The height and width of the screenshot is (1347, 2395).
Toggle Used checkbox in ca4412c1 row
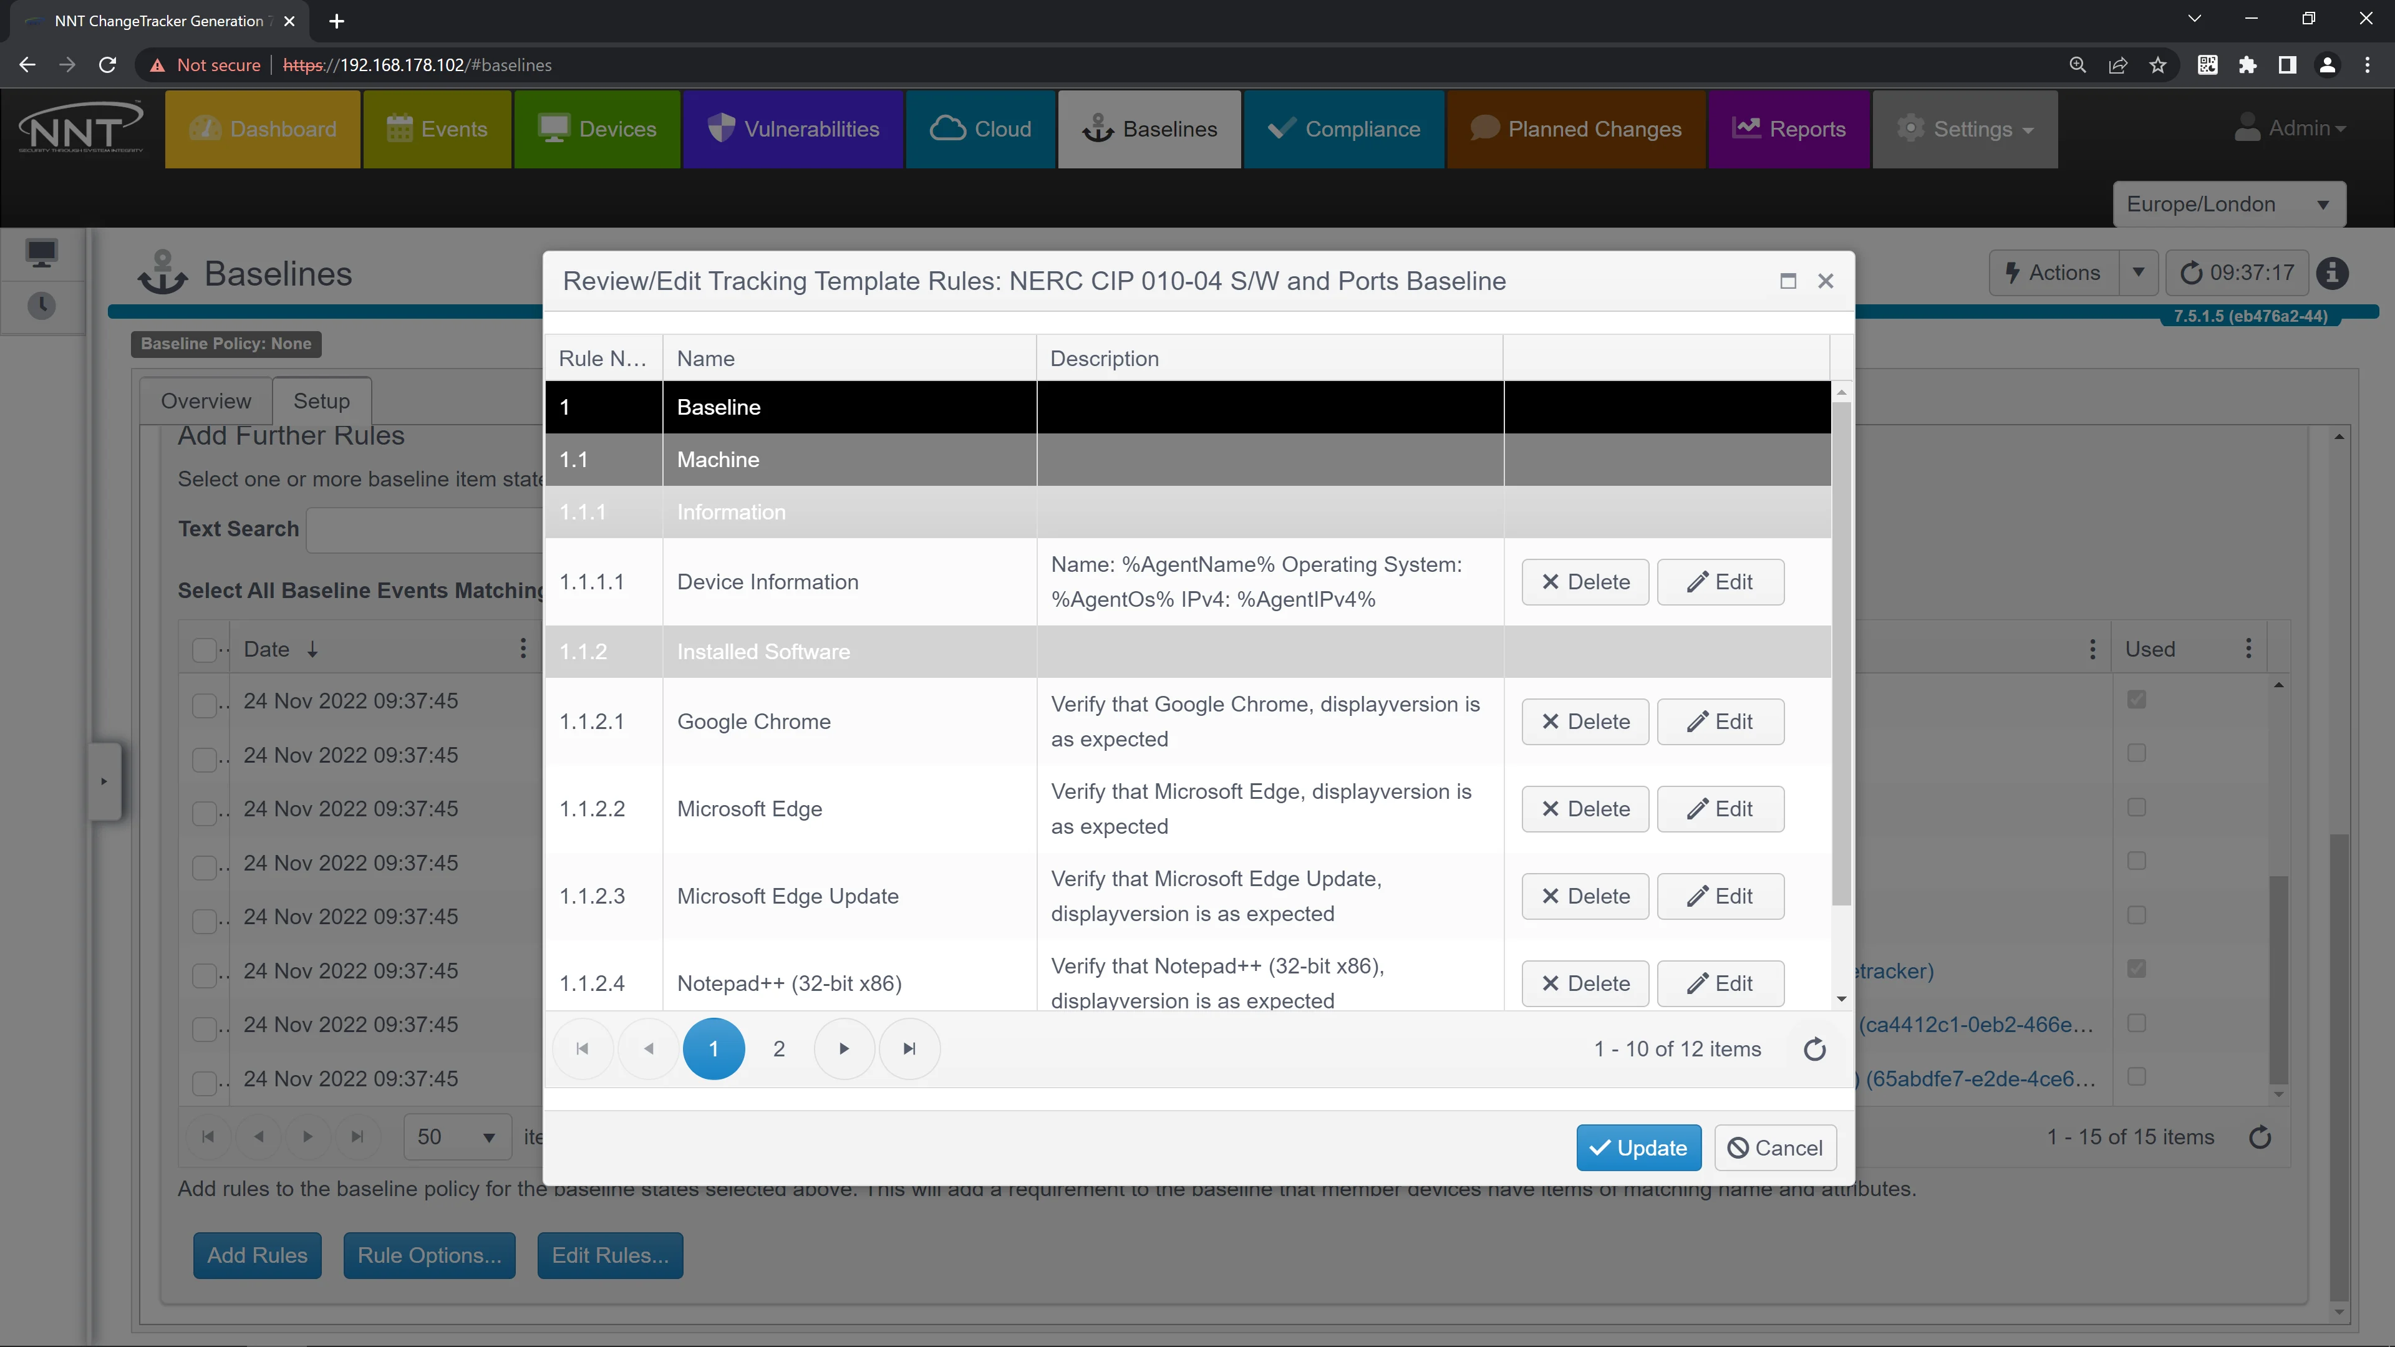2137,1023
